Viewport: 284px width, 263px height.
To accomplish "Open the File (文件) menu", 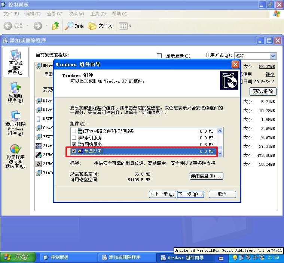I will pos(11,14).
